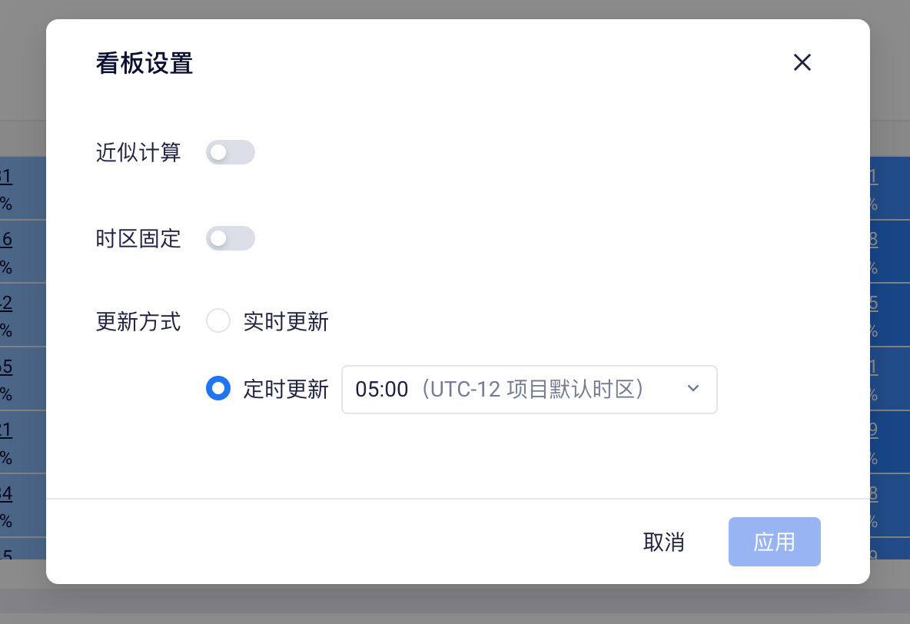Click the 近似计算 label text
This screenshot has width=910, height=624.
138,153
